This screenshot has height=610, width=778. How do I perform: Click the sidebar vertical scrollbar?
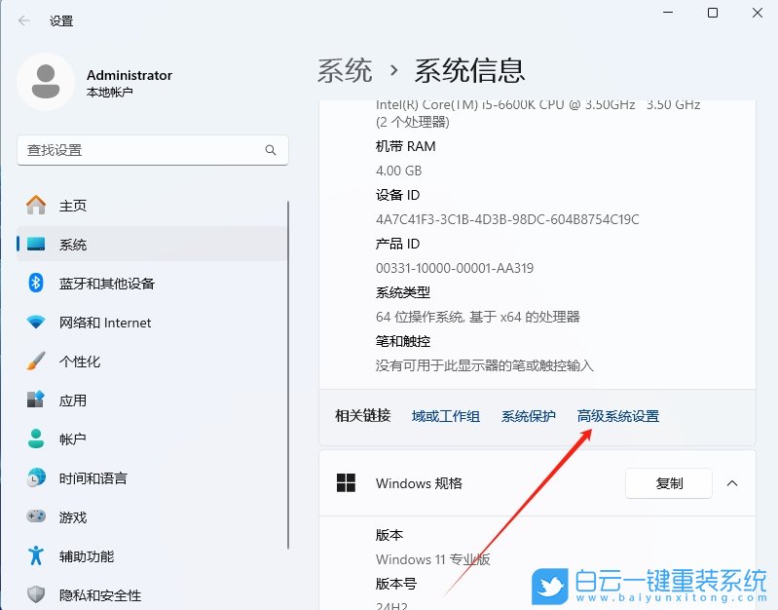(288, 375)
